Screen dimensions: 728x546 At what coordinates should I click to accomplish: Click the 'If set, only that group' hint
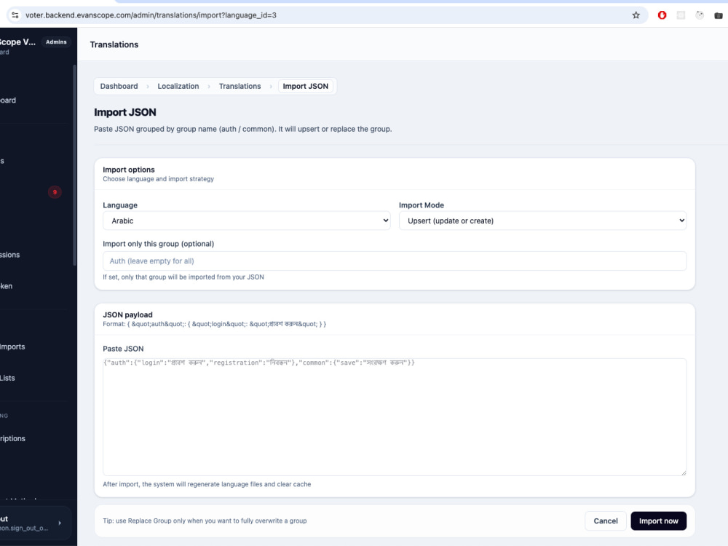(183, 277)
